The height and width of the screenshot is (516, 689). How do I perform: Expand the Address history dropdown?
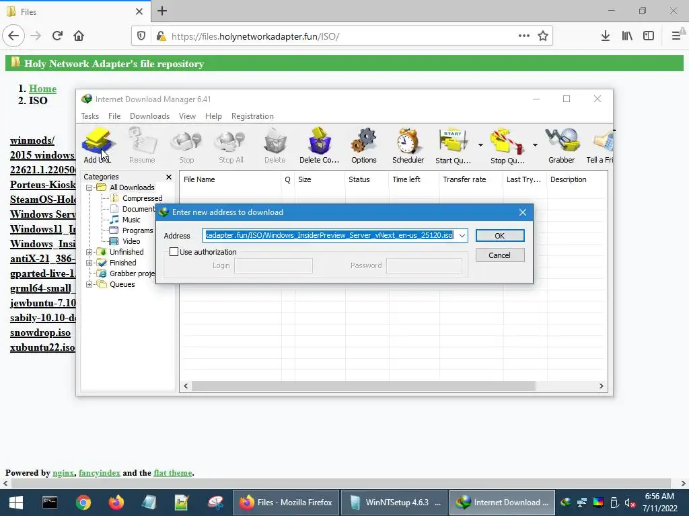tap(462, 236)
